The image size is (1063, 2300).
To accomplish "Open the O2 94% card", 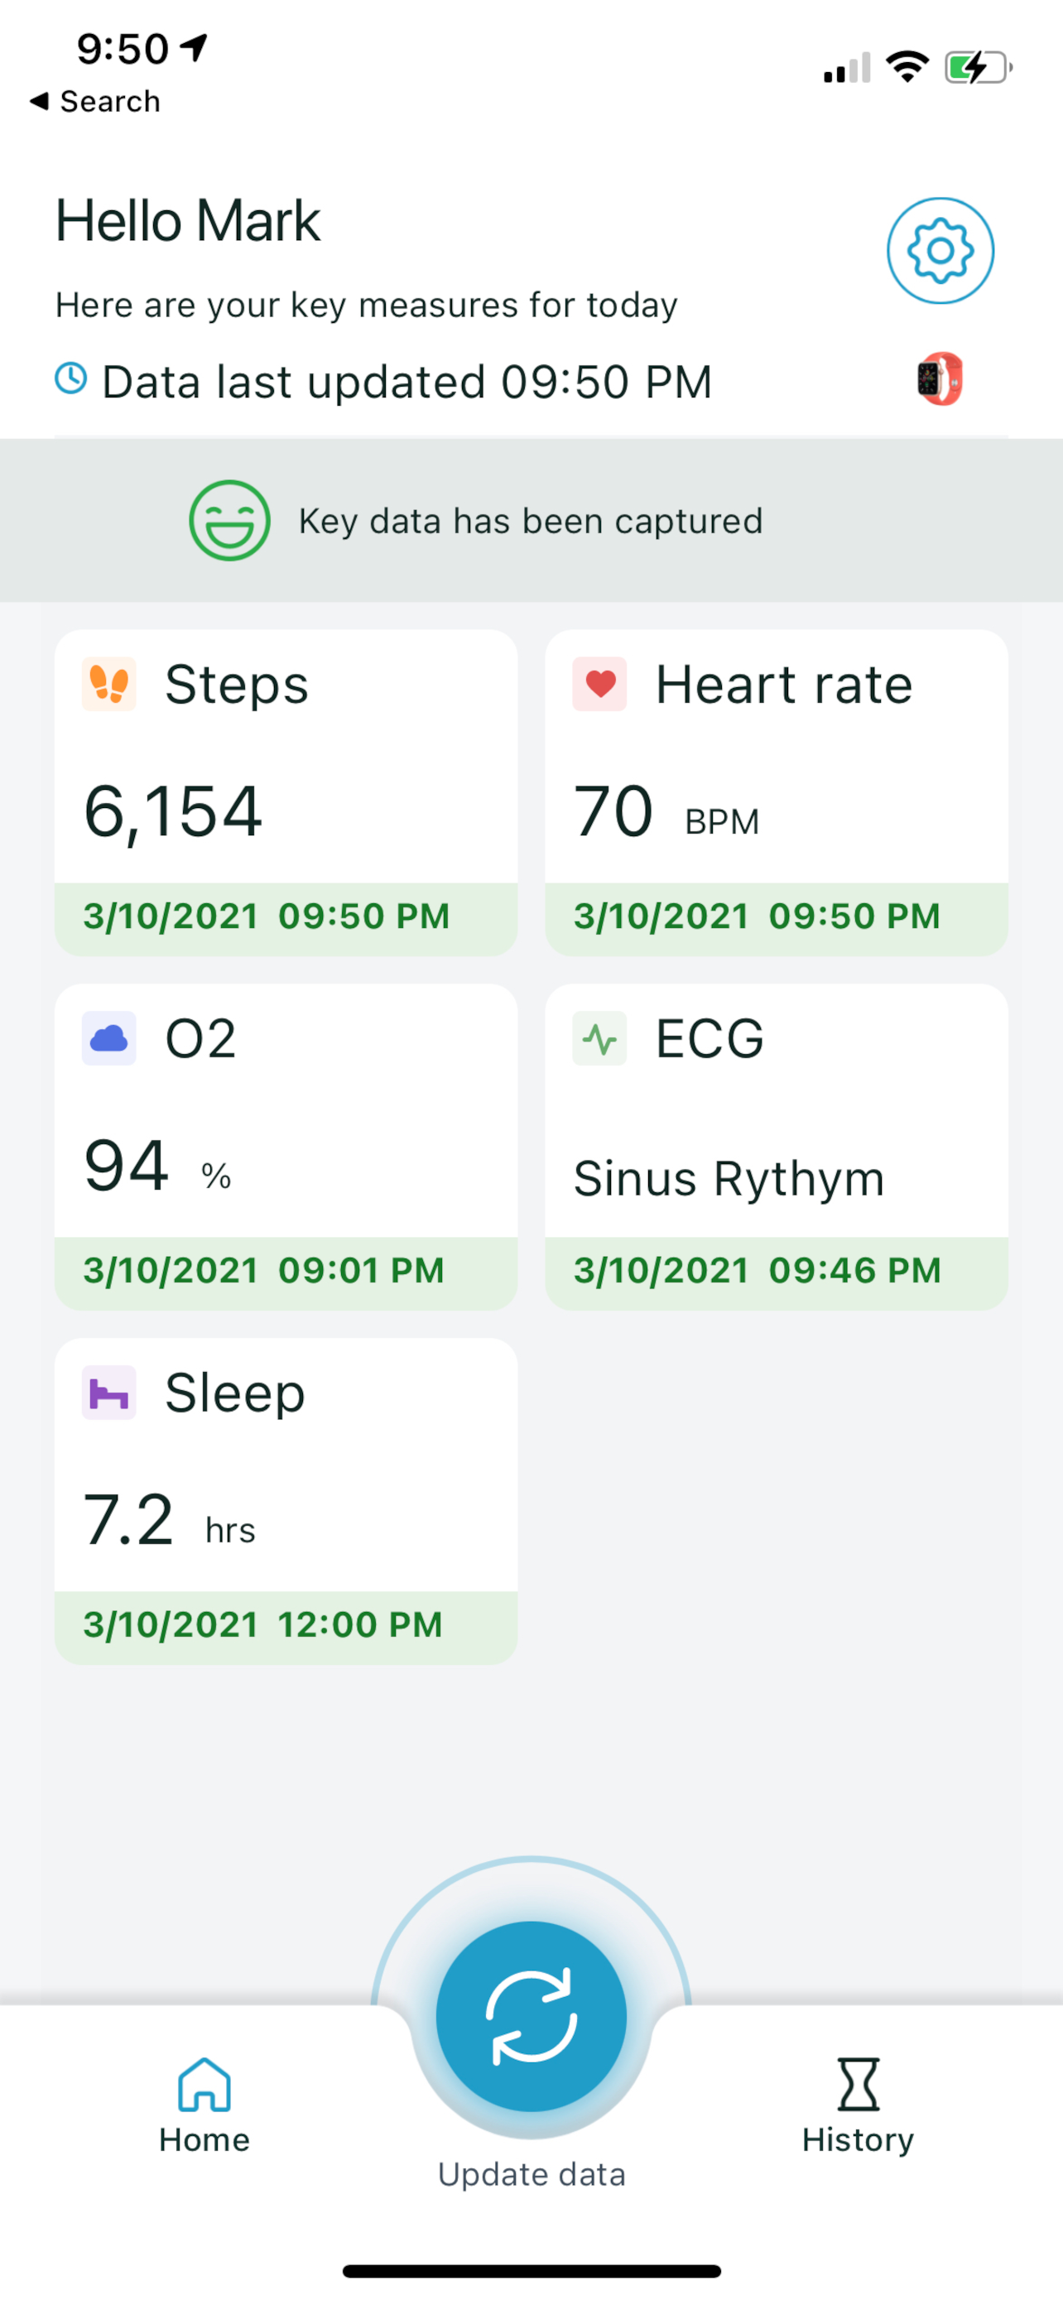I will click(x=286, y=1148).
